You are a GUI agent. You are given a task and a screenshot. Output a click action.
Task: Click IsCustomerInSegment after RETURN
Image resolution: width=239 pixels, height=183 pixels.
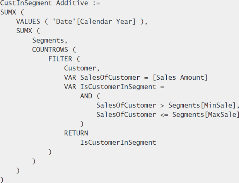[118, 143]
